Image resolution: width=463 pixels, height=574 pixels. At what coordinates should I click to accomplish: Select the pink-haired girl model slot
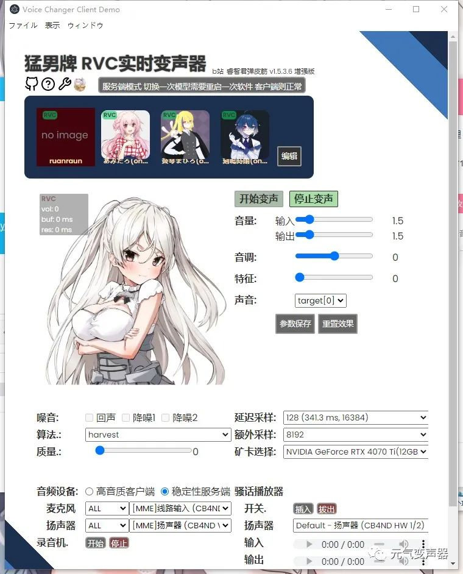tap(125, 138)
